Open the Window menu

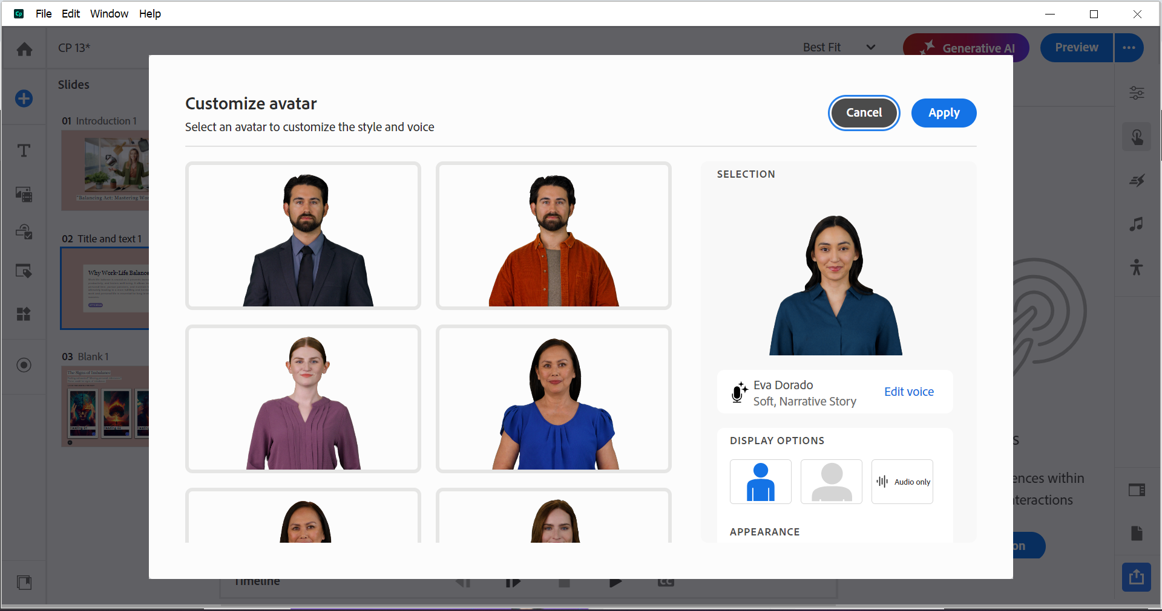(x=109, y=13)
